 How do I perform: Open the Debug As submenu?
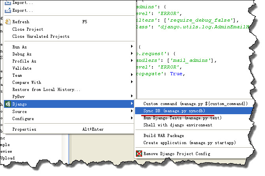(69, 54)
